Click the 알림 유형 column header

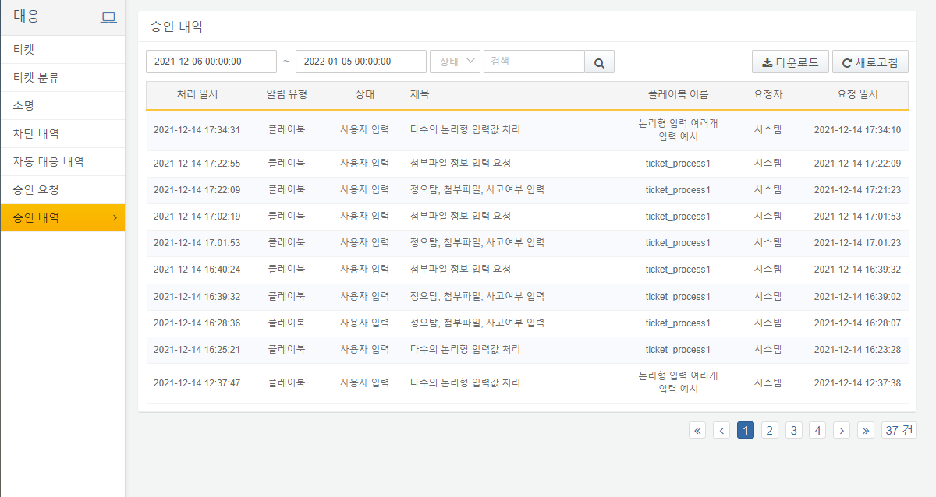coord(286,94)
